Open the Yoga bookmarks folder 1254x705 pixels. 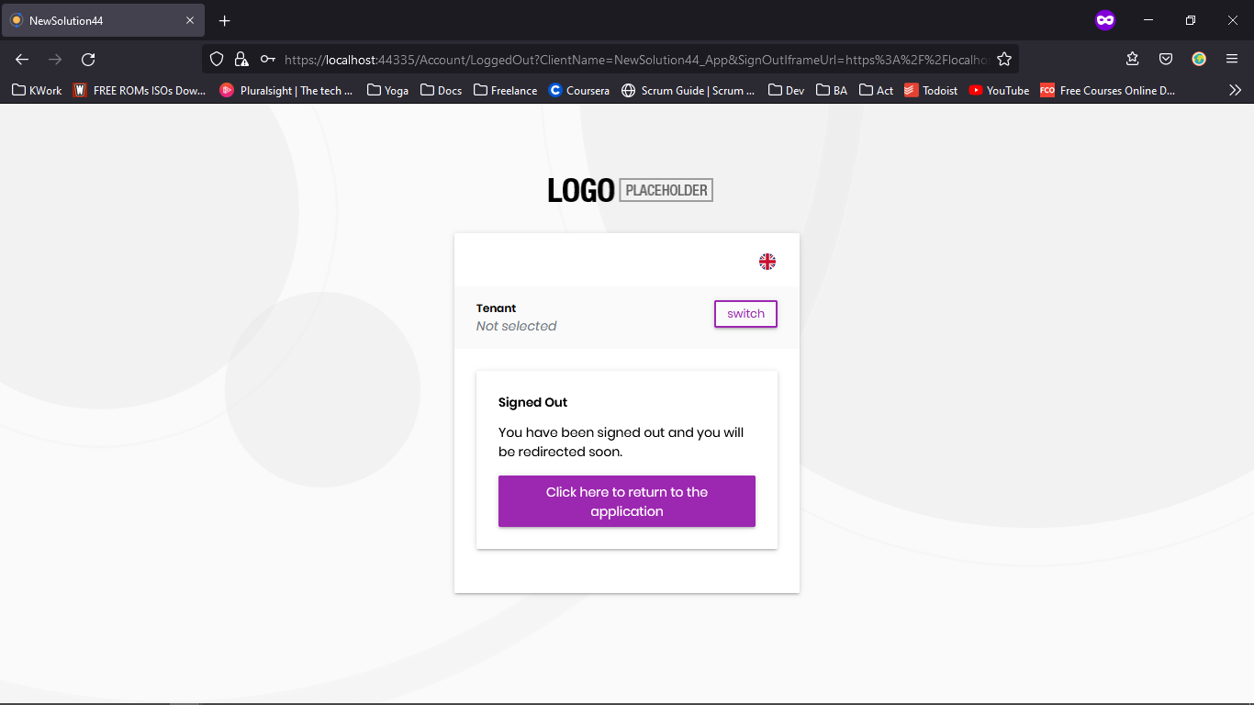[387, 90]
